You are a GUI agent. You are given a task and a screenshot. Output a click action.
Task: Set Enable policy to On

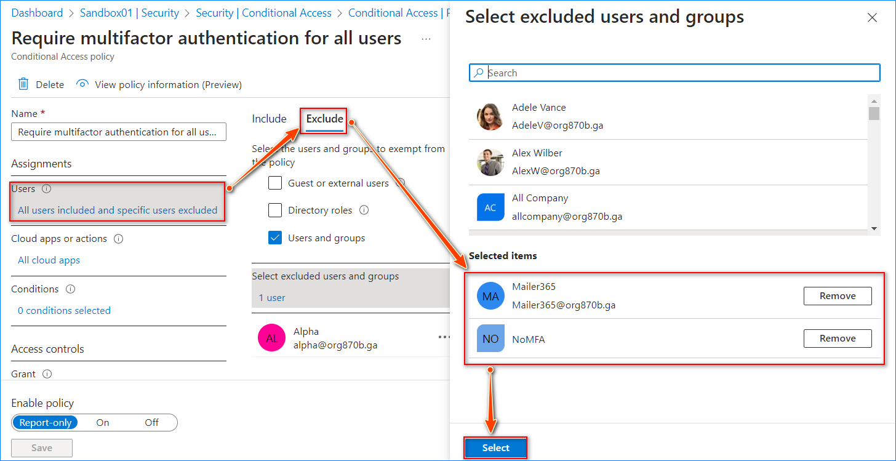[103, 423]
